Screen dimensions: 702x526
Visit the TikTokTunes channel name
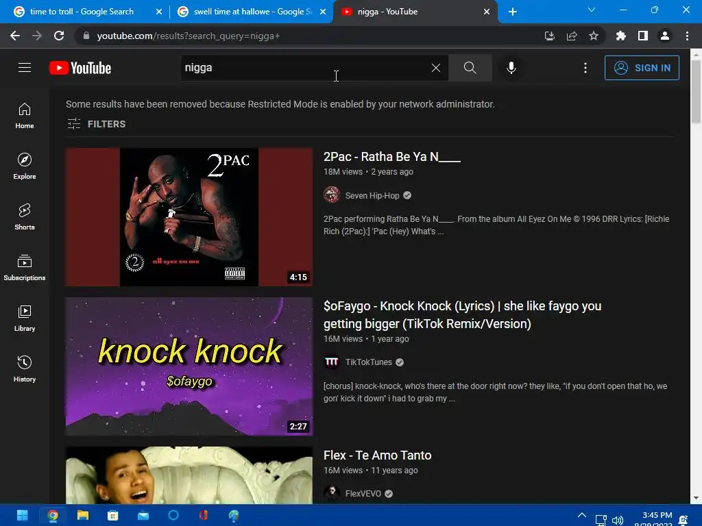tap(368, 362)
